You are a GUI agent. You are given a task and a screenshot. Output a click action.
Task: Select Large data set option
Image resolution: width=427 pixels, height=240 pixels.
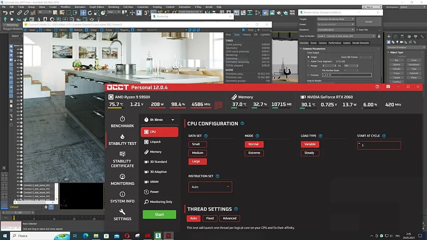[198, 161]
